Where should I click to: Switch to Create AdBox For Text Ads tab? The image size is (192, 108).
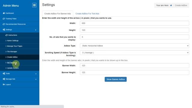[87, 13]
